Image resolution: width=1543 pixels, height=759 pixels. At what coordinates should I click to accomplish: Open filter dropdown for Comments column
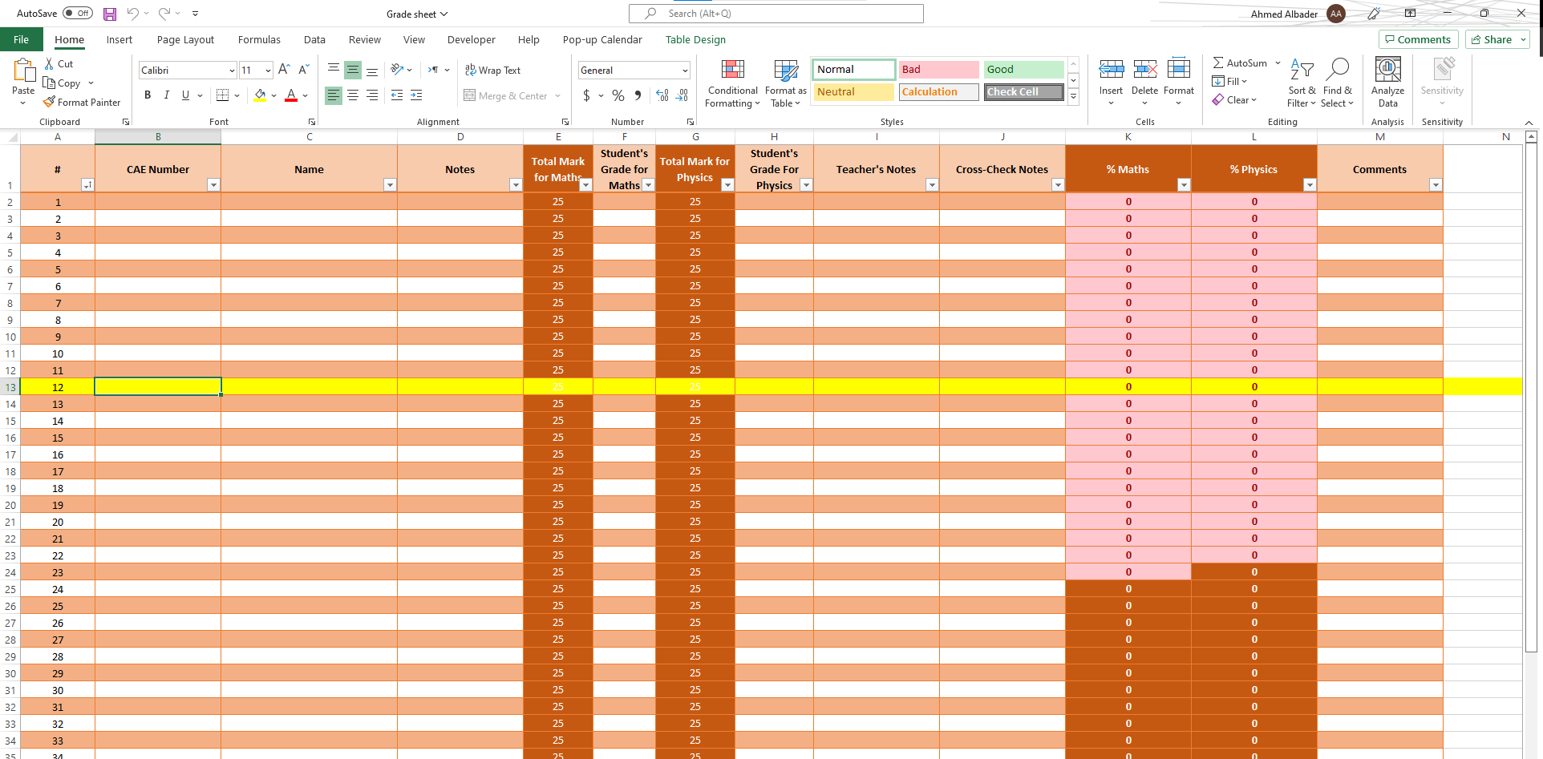pyautogui.click(x=1436, y=185)
